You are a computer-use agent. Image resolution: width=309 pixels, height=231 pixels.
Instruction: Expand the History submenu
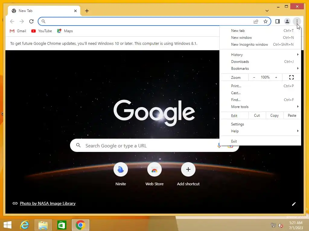260,55
